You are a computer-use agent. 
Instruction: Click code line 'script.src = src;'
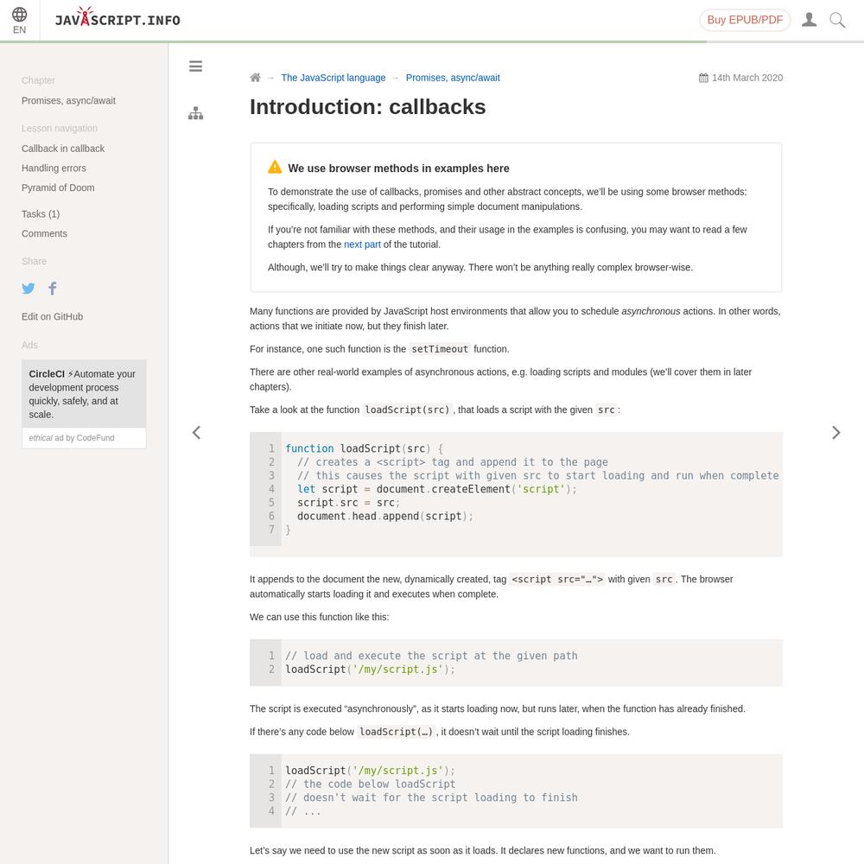pos(348,503)
